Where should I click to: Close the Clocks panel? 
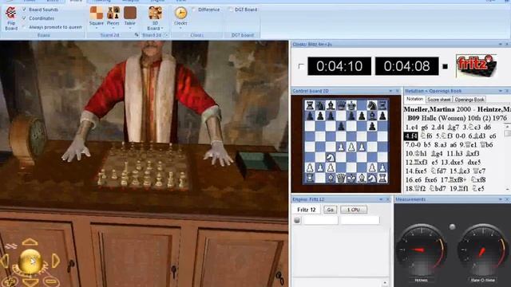pyautogui.click(x=507, y=44)
